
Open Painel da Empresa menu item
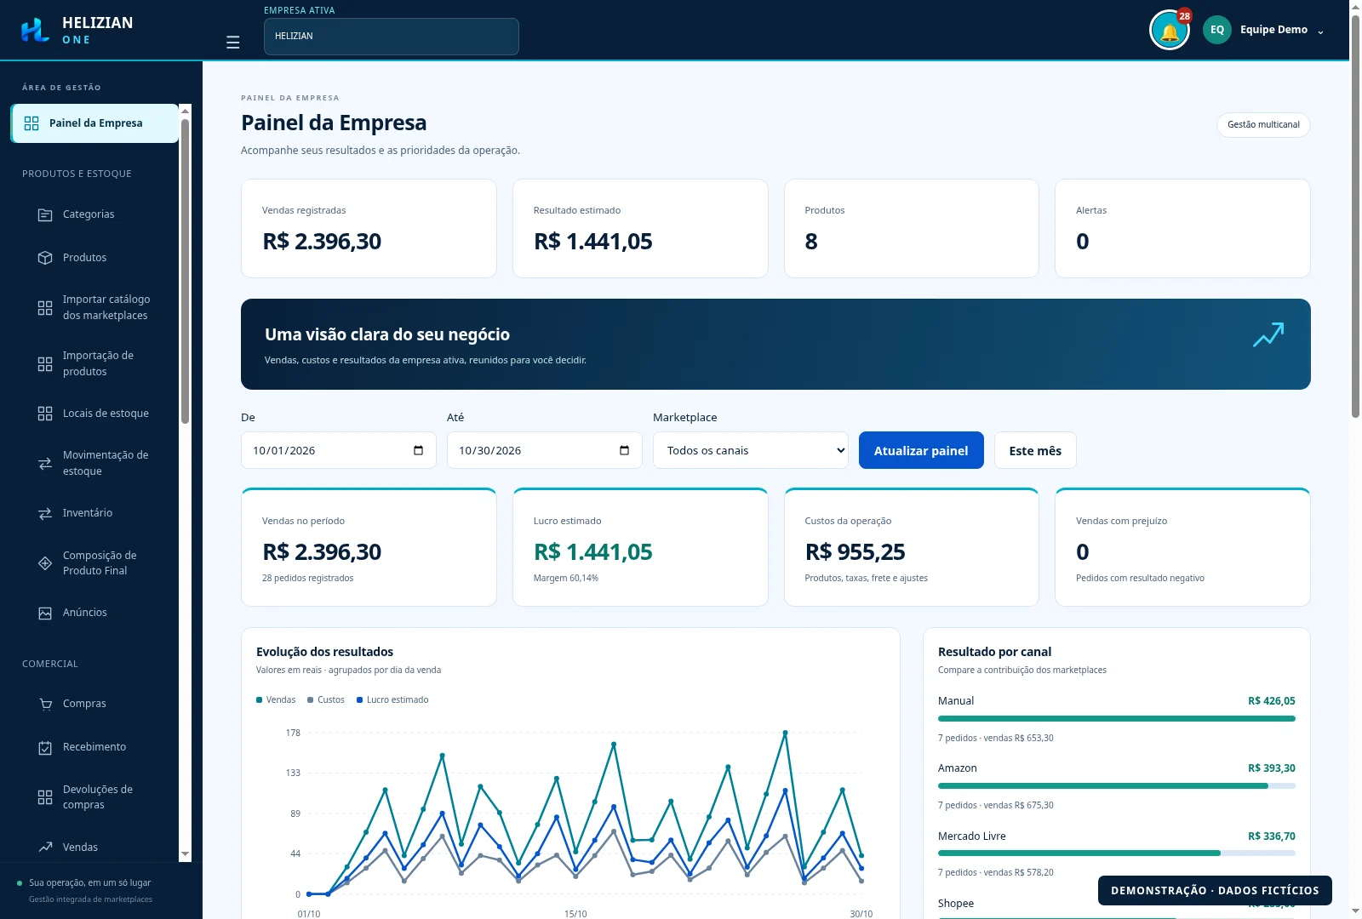tap(94, 123)
